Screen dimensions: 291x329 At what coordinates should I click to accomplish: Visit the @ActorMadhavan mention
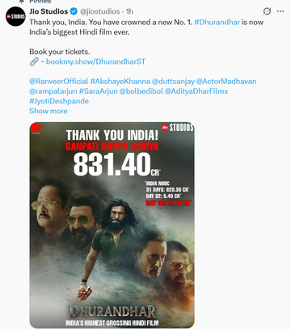(x=226, y=82)
